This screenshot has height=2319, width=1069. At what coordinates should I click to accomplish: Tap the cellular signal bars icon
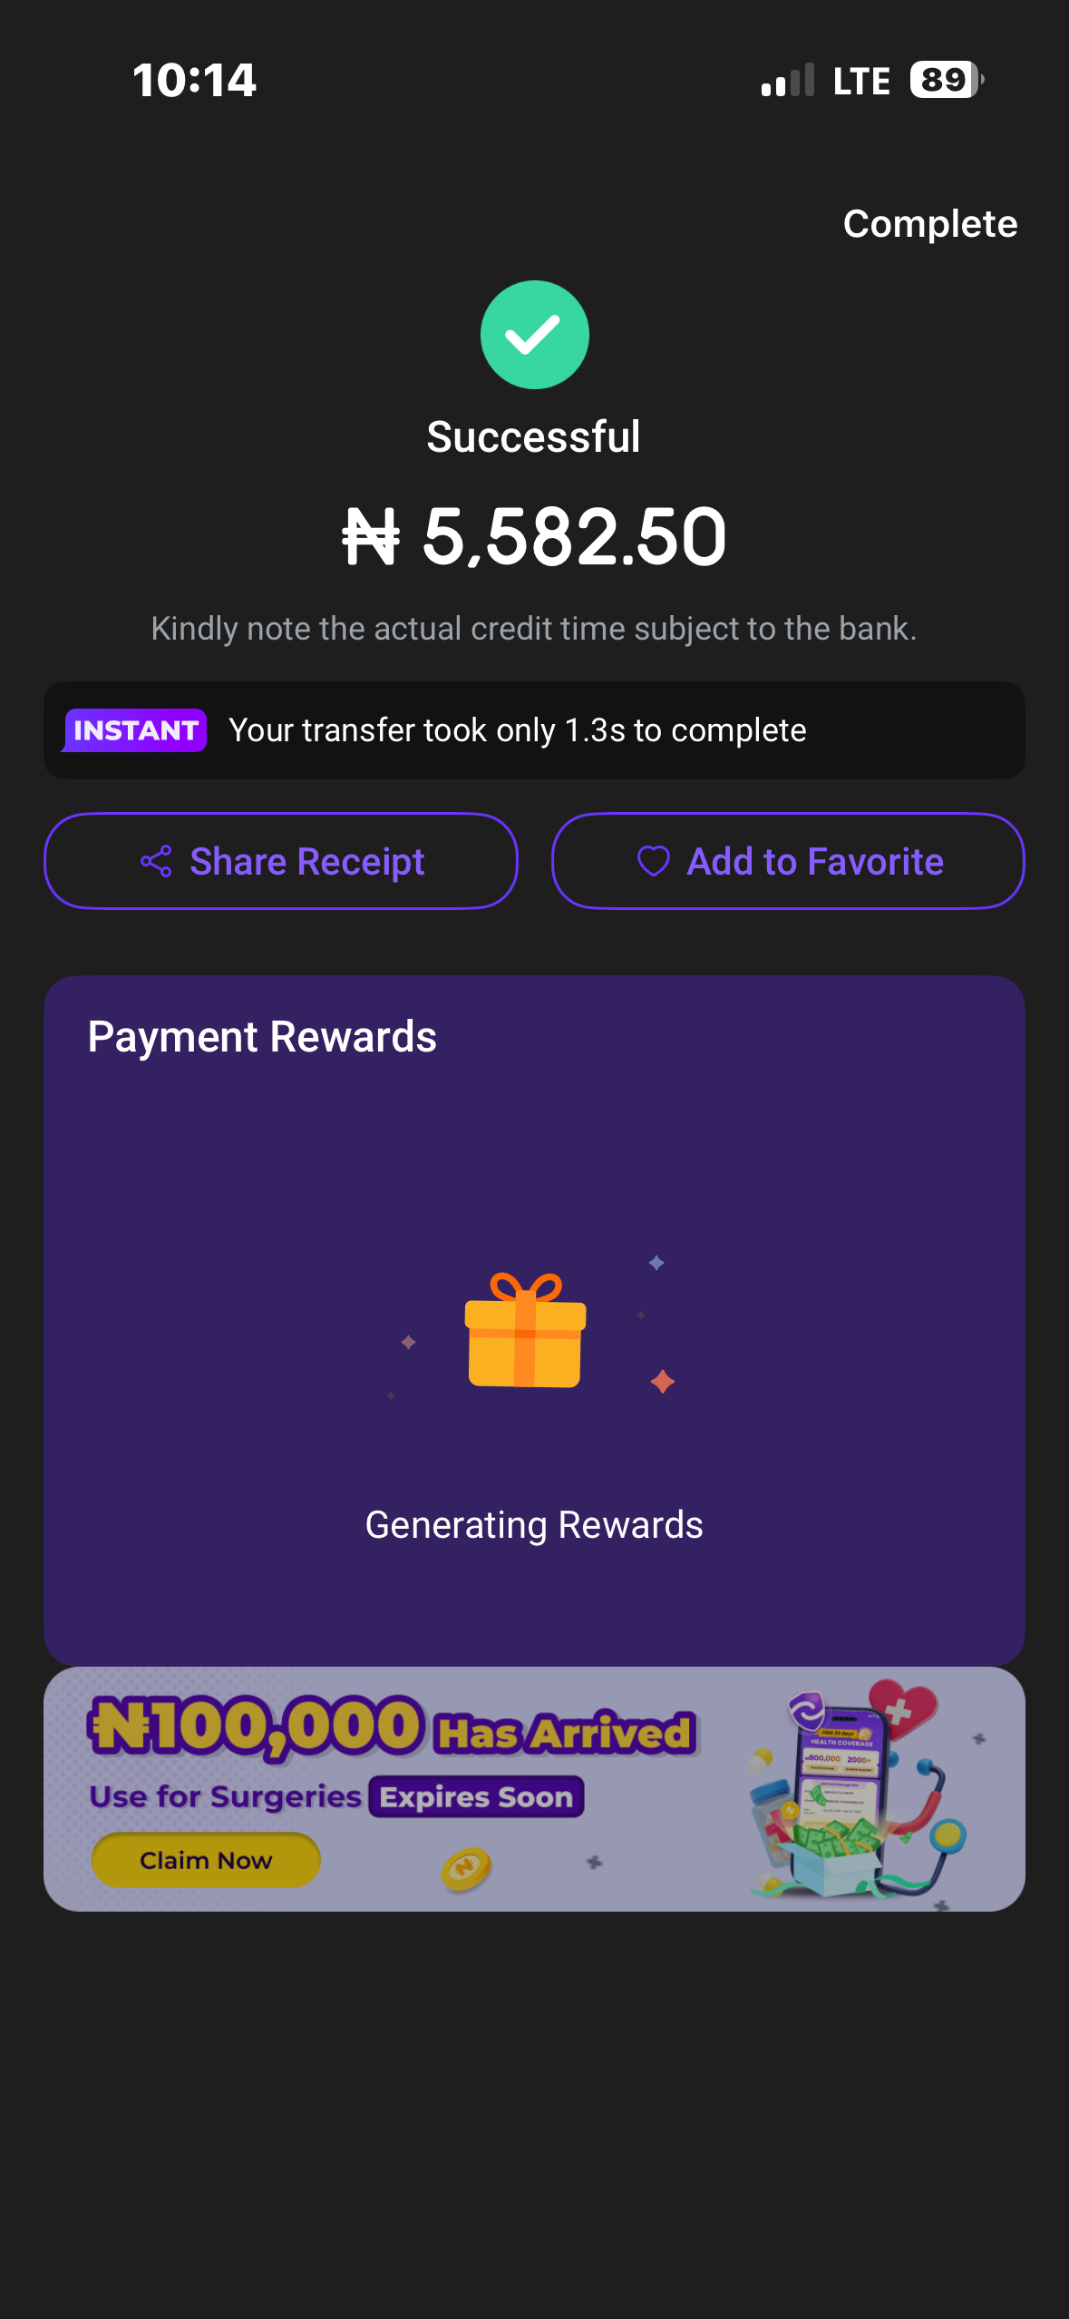(787, 81)
